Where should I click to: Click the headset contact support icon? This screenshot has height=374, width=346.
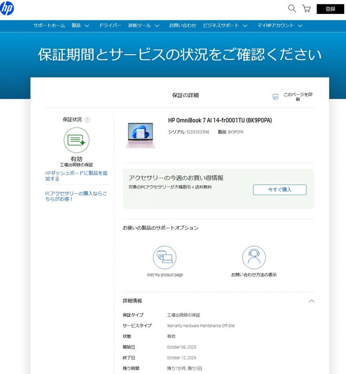[x=254, y=257]
